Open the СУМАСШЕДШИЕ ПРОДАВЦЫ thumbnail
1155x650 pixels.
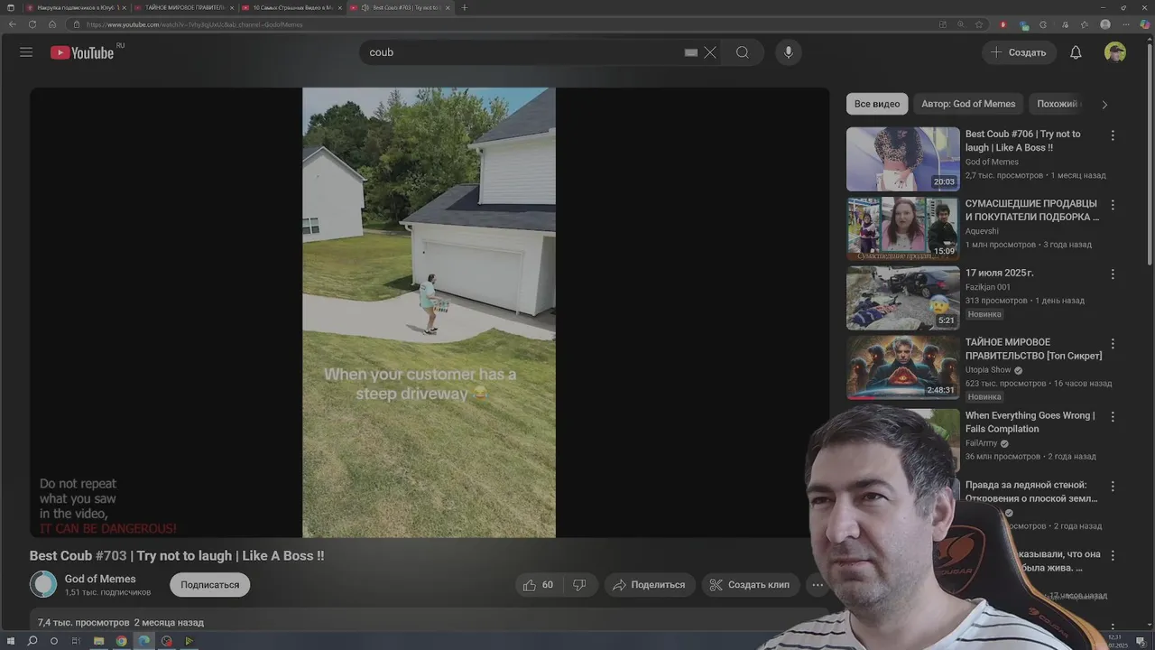pos(903,228)
